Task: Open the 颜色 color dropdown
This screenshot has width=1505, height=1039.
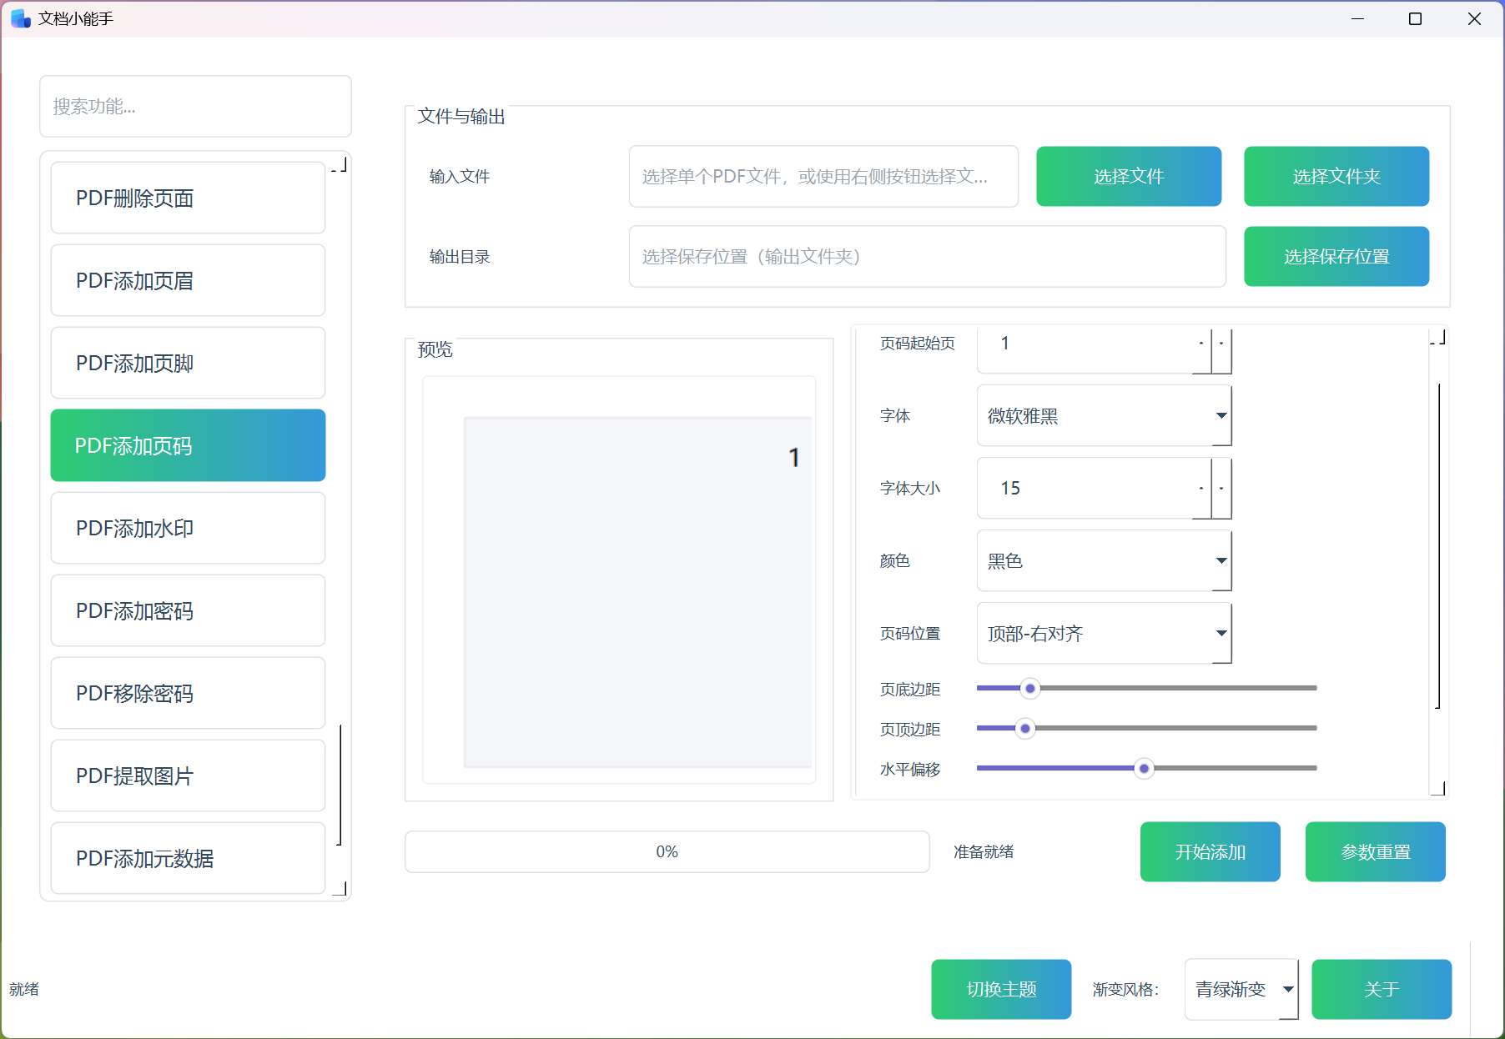Action: 1220,560
